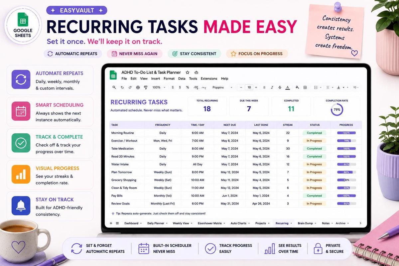Open the File menu
This screenshot has width=399, height=266.
click(x=124, y=79)
